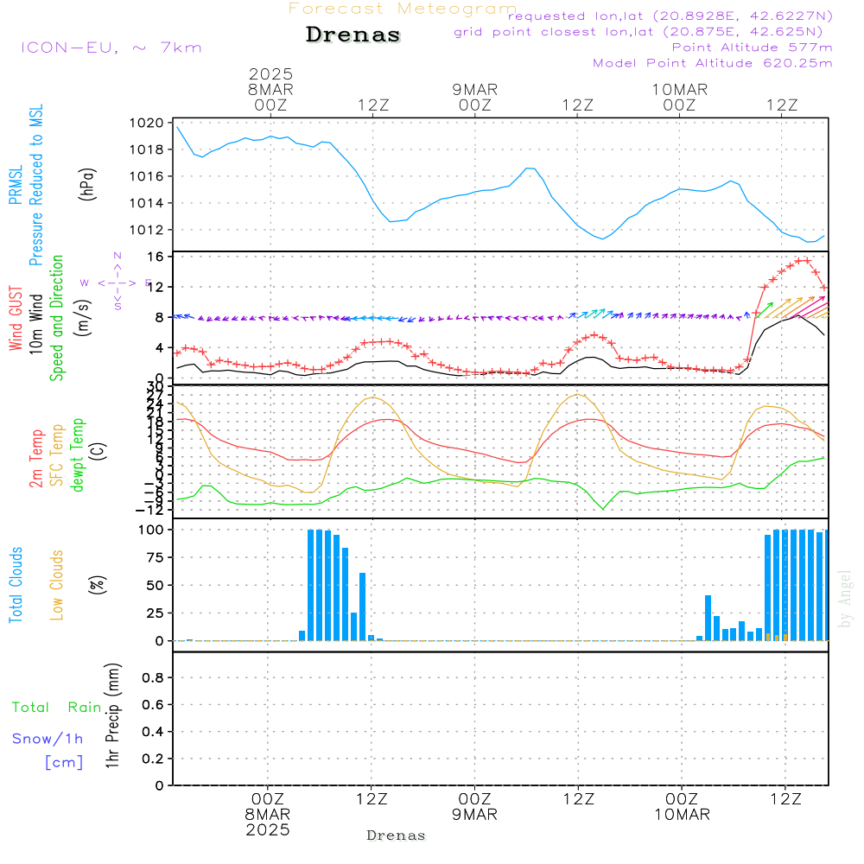Click the 'Speed and Direction' green label
This screenshot has width=864, height=864.
[56, 318]
